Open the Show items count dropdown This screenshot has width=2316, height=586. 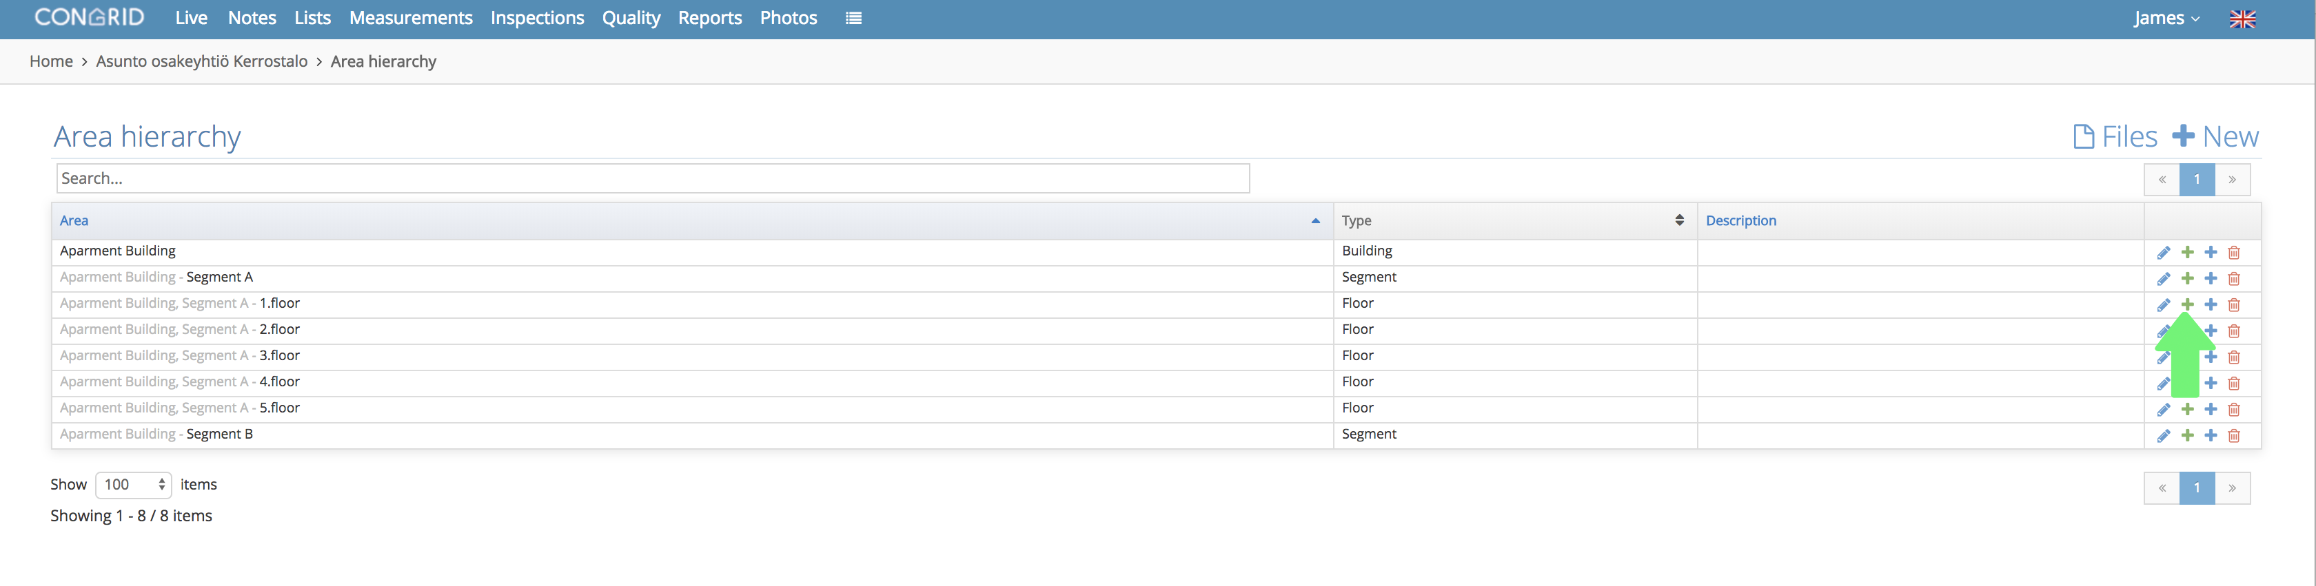point(133,485)
